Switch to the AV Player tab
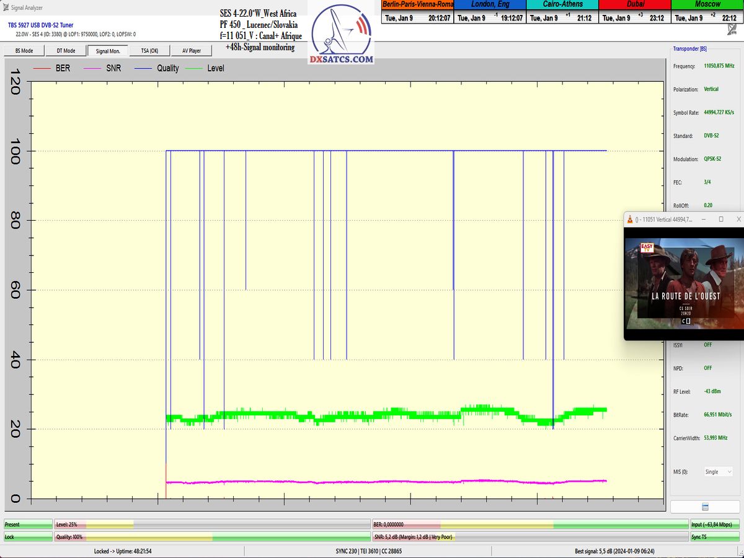The image size is (744, 558). [192, 51]
